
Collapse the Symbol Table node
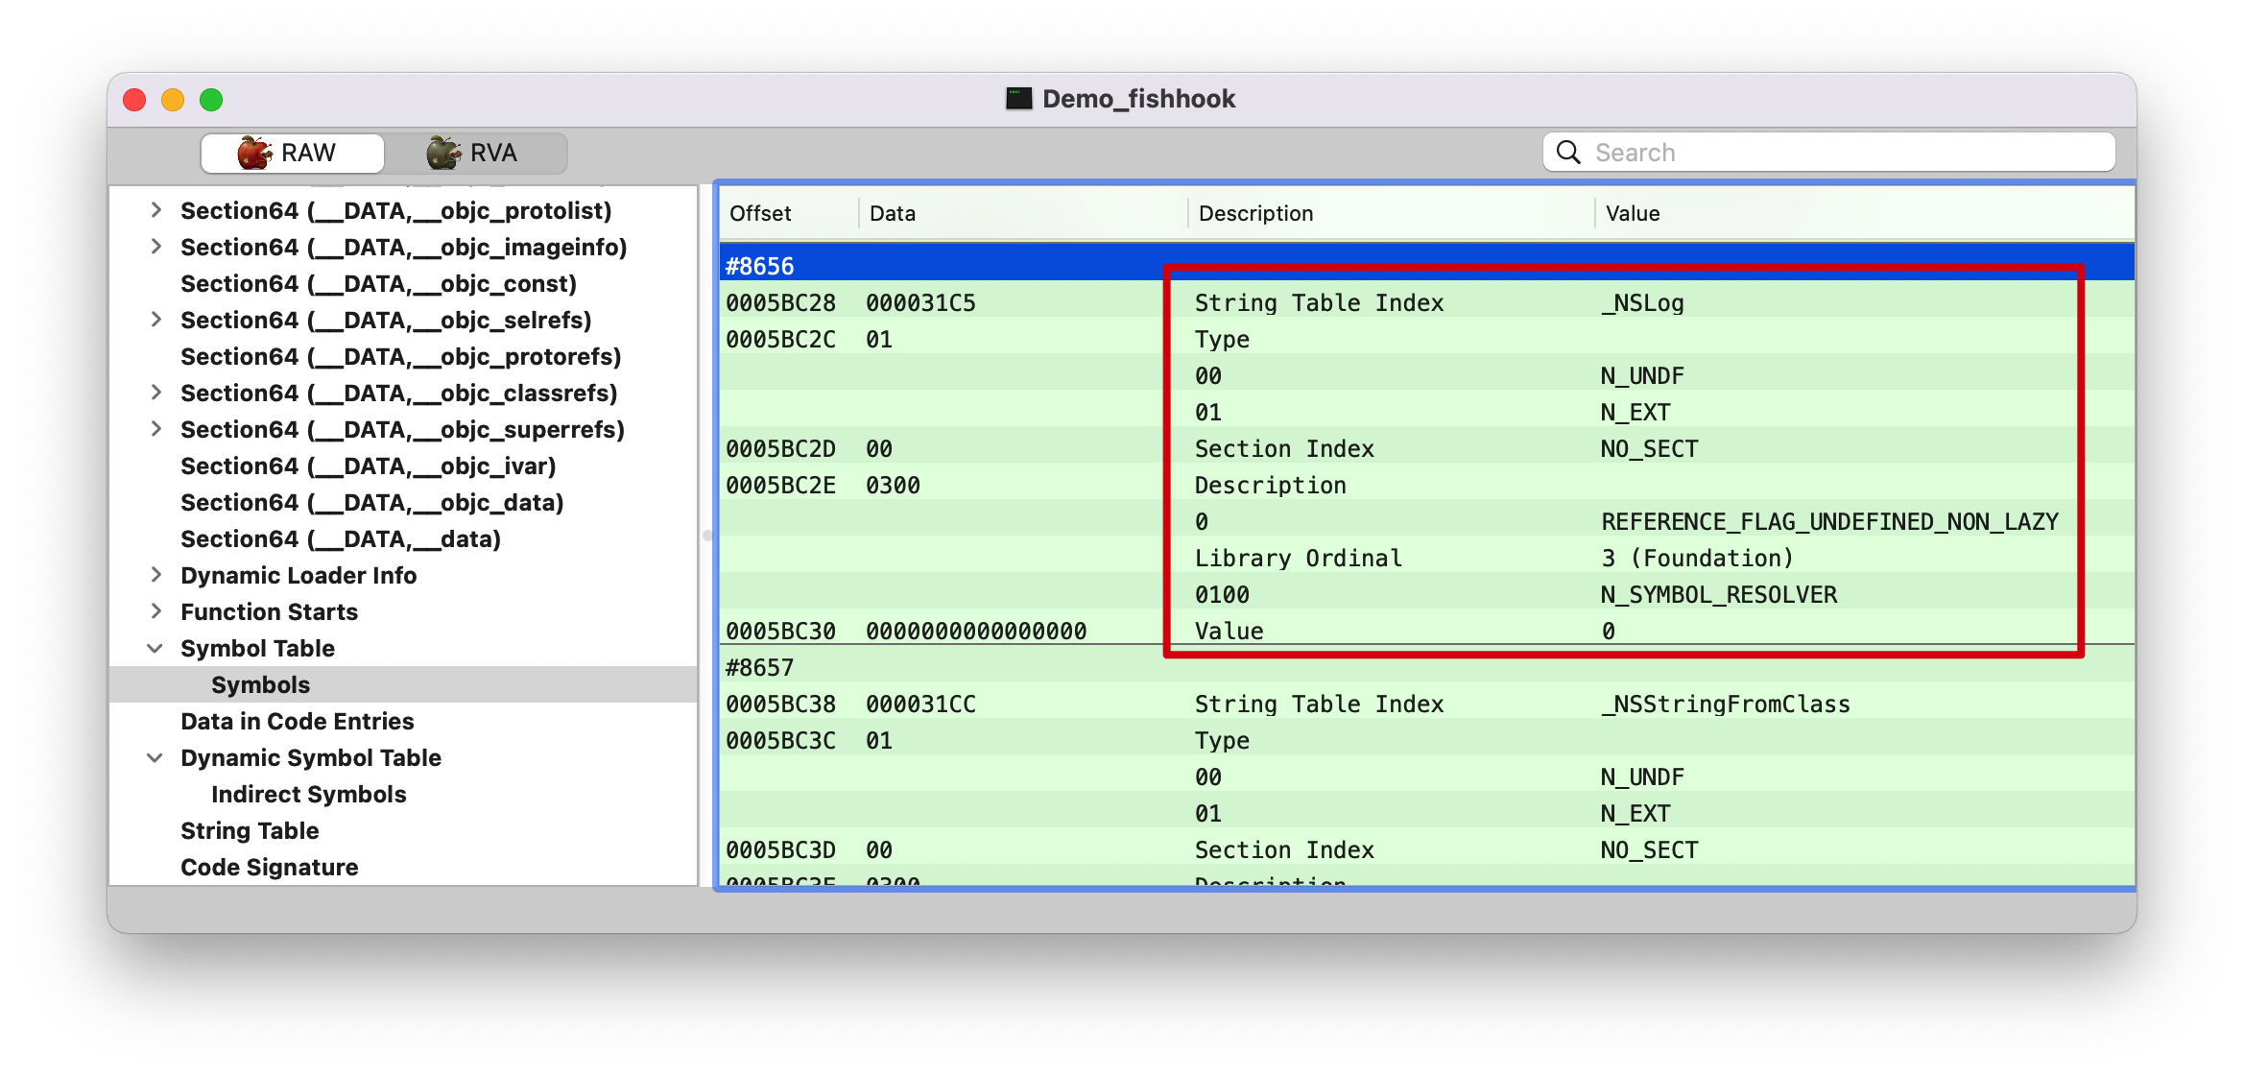155,649
